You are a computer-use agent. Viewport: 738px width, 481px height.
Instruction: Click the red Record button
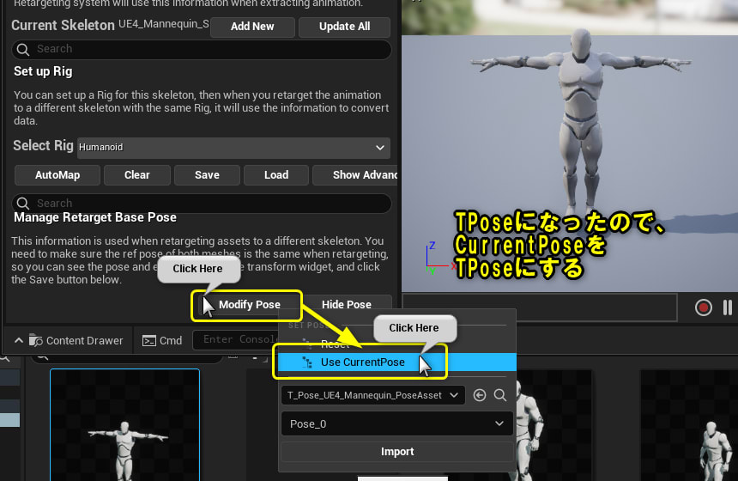[703, 308]
